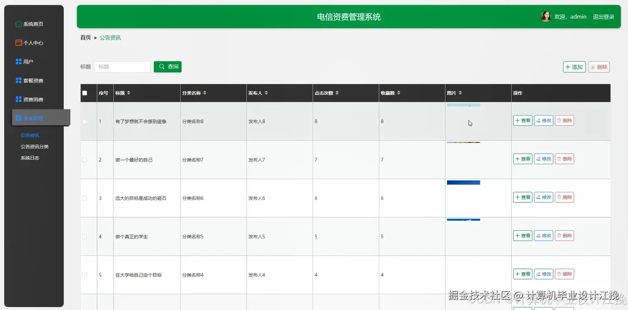The height and width of the screenshot is (310, 628).
Task: Open 系统首页 in sidebar
Action: click(x=34, y=24)
